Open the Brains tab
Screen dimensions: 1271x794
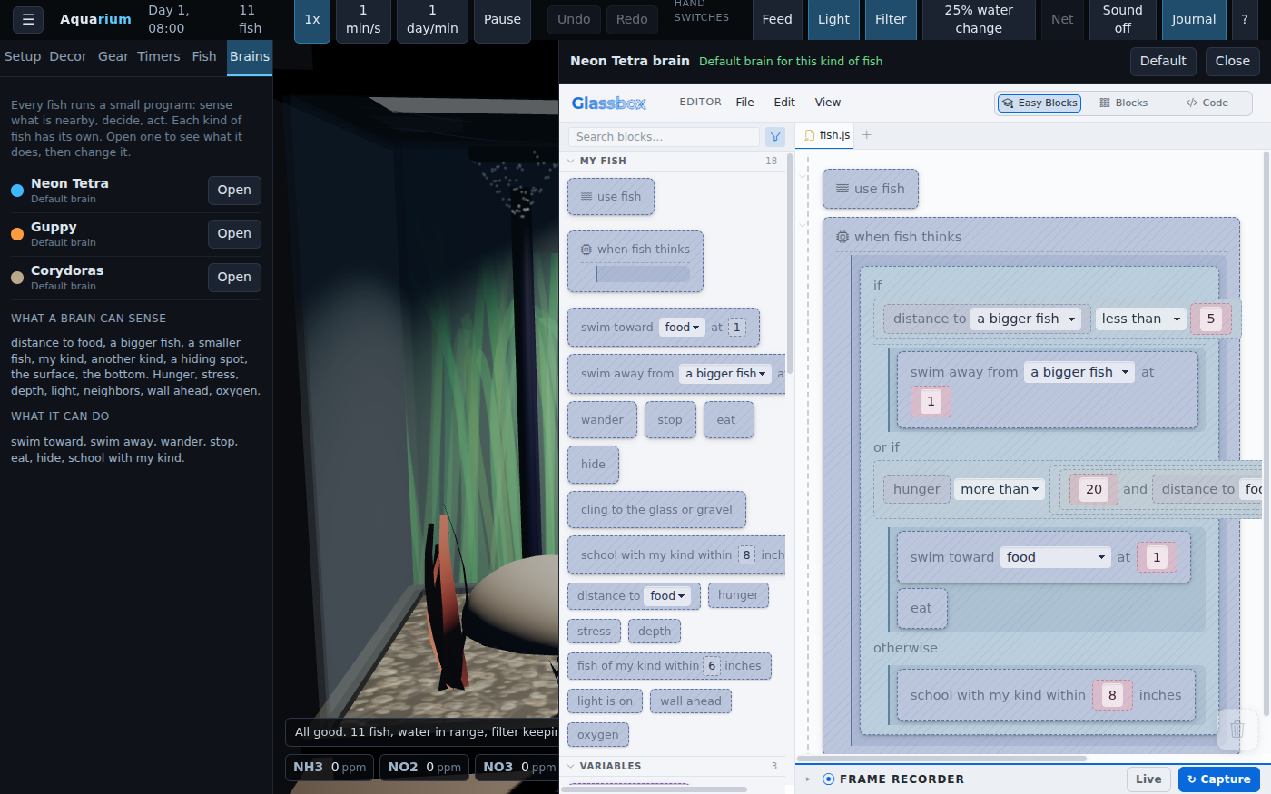[250, 56]
